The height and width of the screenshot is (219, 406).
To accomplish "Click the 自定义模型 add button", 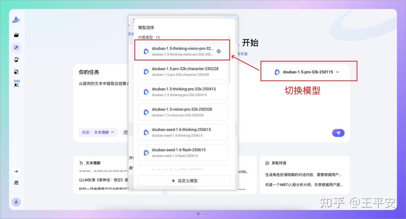I will [184, 181].
